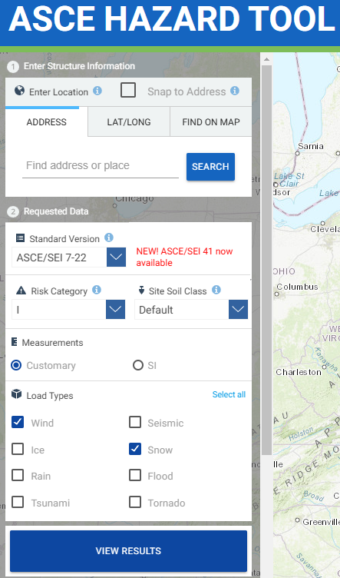
Task: Open Standard Version info tooltip icon
Action: 108,238
